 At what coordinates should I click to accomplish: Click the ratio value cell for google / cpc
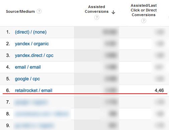pyautogui.click(x=160, y=79)
